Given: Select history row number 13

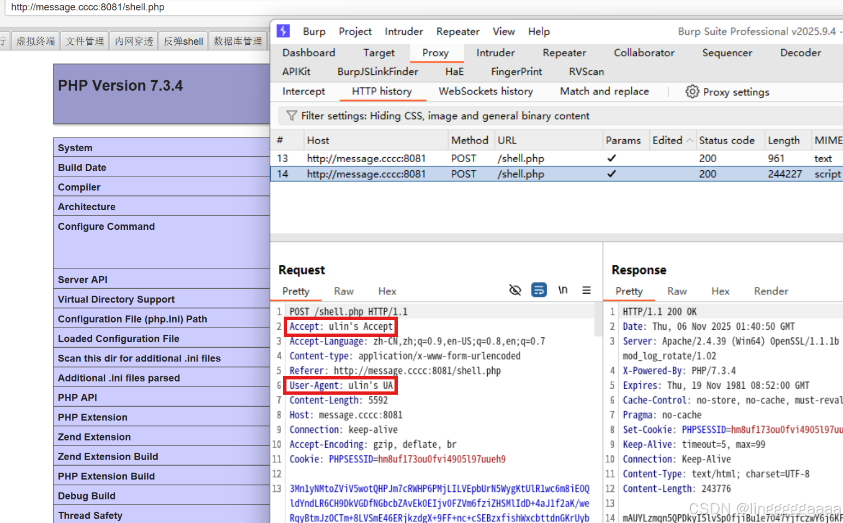Looking at the screenshot, I should [x=557, y=158].
